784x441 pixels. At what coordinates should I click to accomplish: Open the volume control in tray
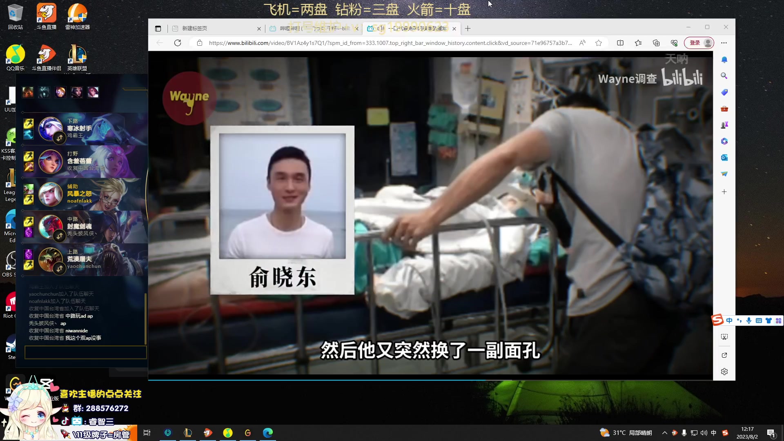pyautogui.click(x=704, y=433)
